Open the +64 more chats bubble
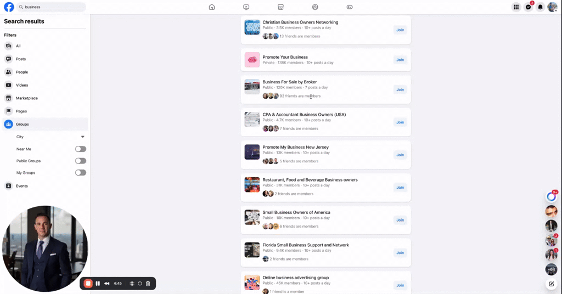This screenshot has height=294, width=562. (x=551, y=269)
